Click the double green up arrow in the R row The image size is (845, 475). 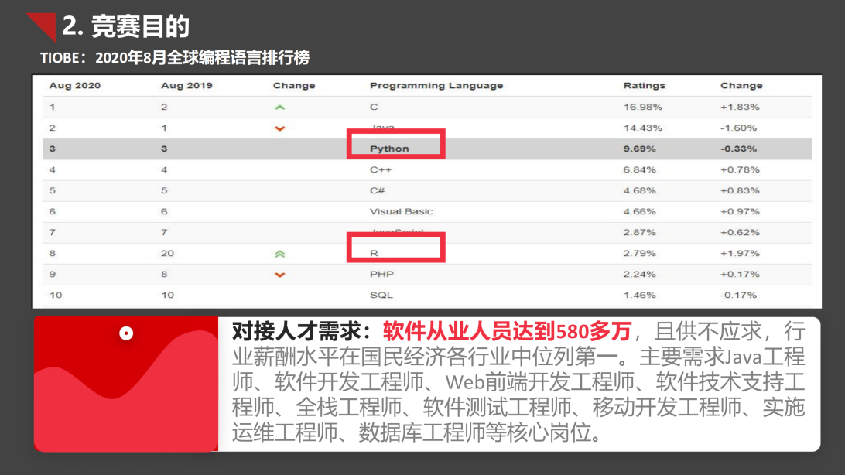click(x=279, y=254)
